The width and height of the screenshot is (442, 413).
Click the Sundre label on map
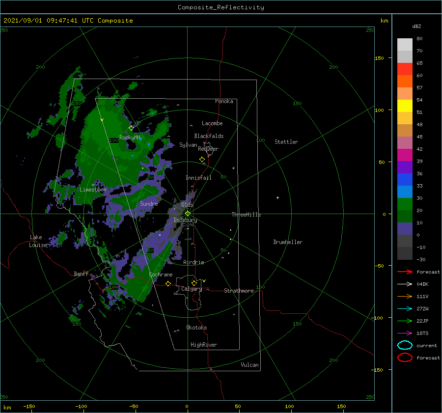coord(149,203)
